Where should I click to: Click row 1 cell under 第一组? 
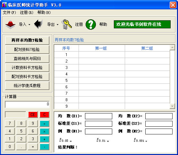(x=102, y=55)
